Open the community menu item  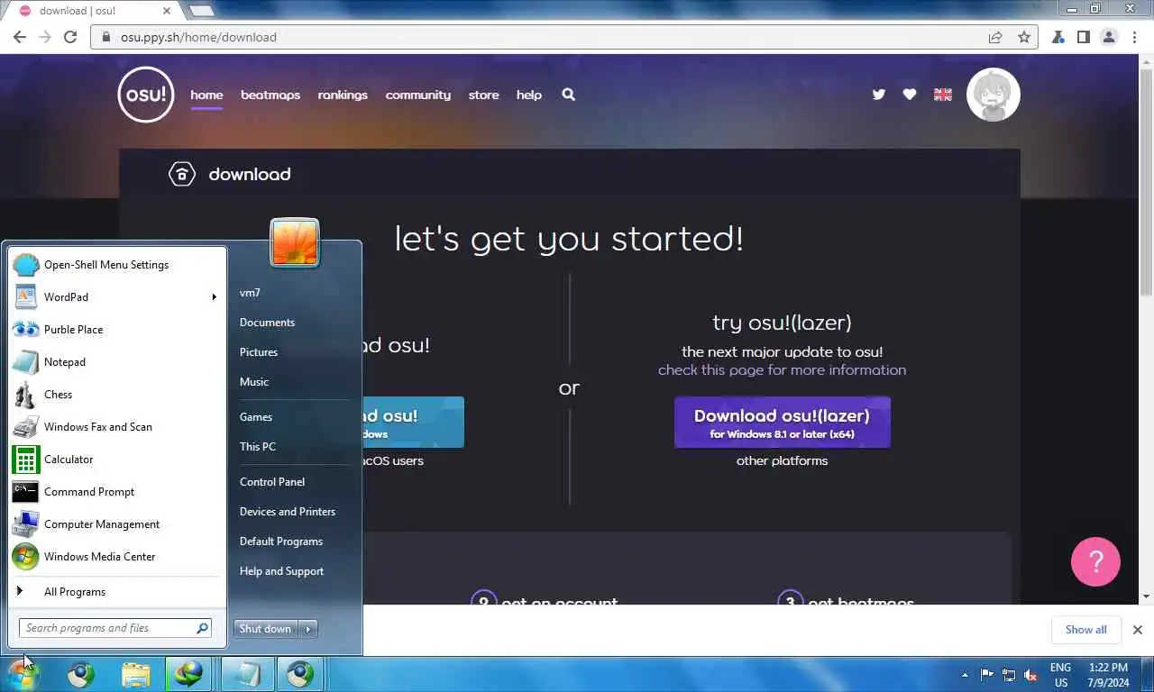pyautogui.click(x=418, y=95)
